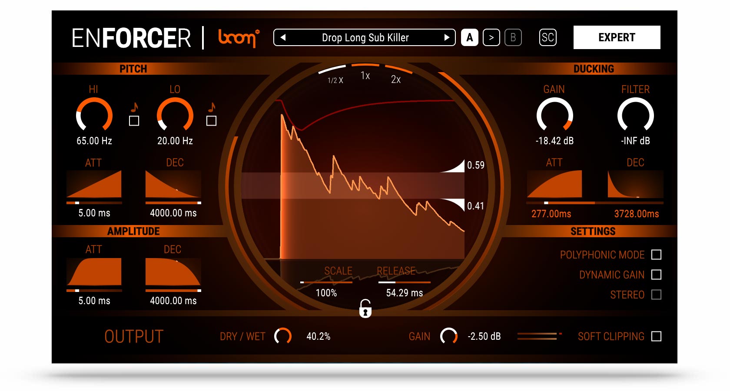Click the 3728.00ms ducking decay value

[x=637, y=214]
